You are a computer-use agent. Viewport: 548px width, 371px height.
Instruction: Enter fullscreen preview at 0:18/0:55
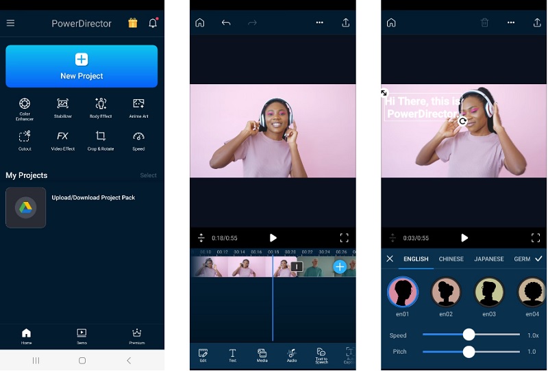[344, 238]
